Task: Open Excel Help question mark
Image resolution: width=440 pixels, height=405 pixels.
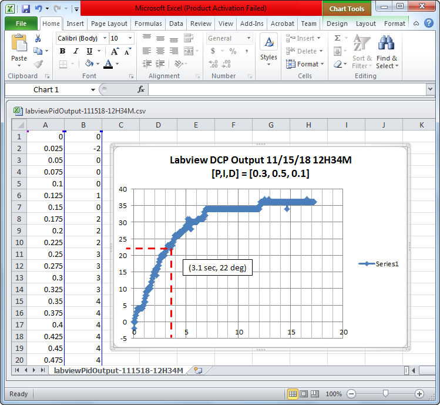Action: 429,23
